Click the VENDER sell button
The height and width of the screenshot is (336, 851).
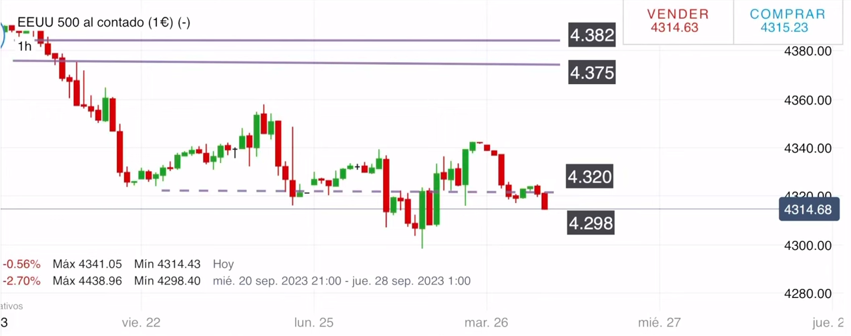point(677,21)
